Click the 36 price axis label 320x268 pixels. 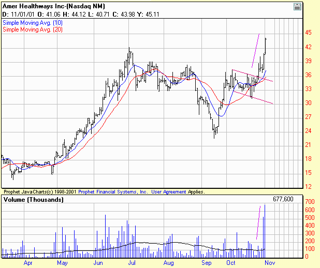point(309,75)
